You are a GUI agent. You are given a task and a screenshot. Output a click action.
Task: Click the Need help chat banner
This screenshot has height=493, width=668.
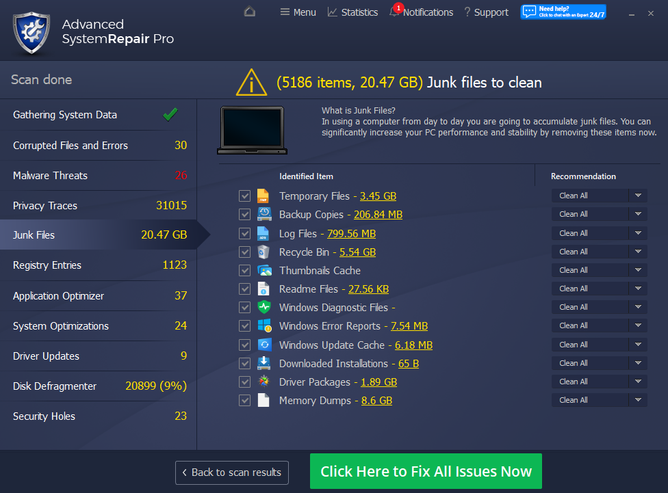(x=563, y=12)
